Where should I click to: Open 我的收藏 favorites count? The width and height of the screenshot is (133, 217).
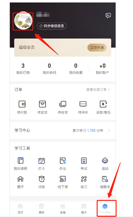(x=76, y=69)
